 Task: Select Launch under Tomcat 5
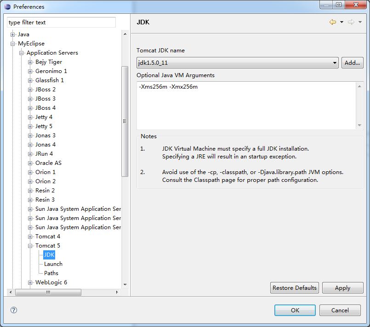53,264
